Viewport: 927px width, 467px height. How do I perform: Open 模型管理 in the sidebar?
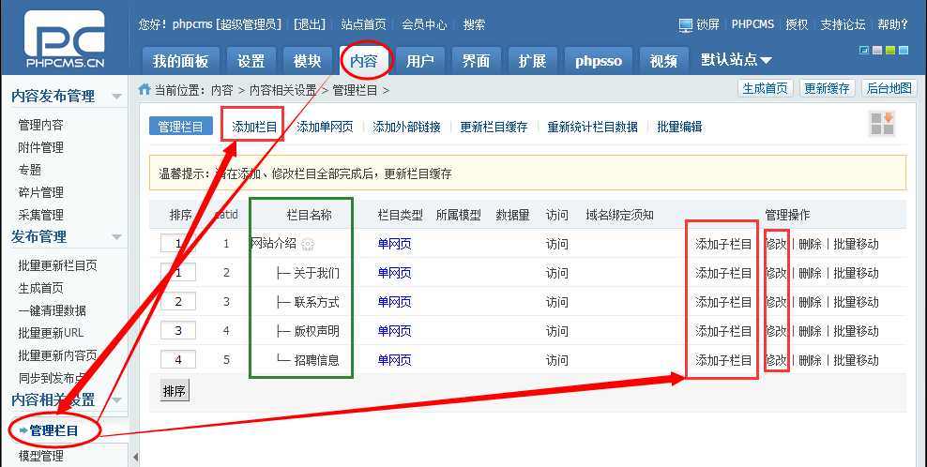pyautogui.click(x=40, y=457)
